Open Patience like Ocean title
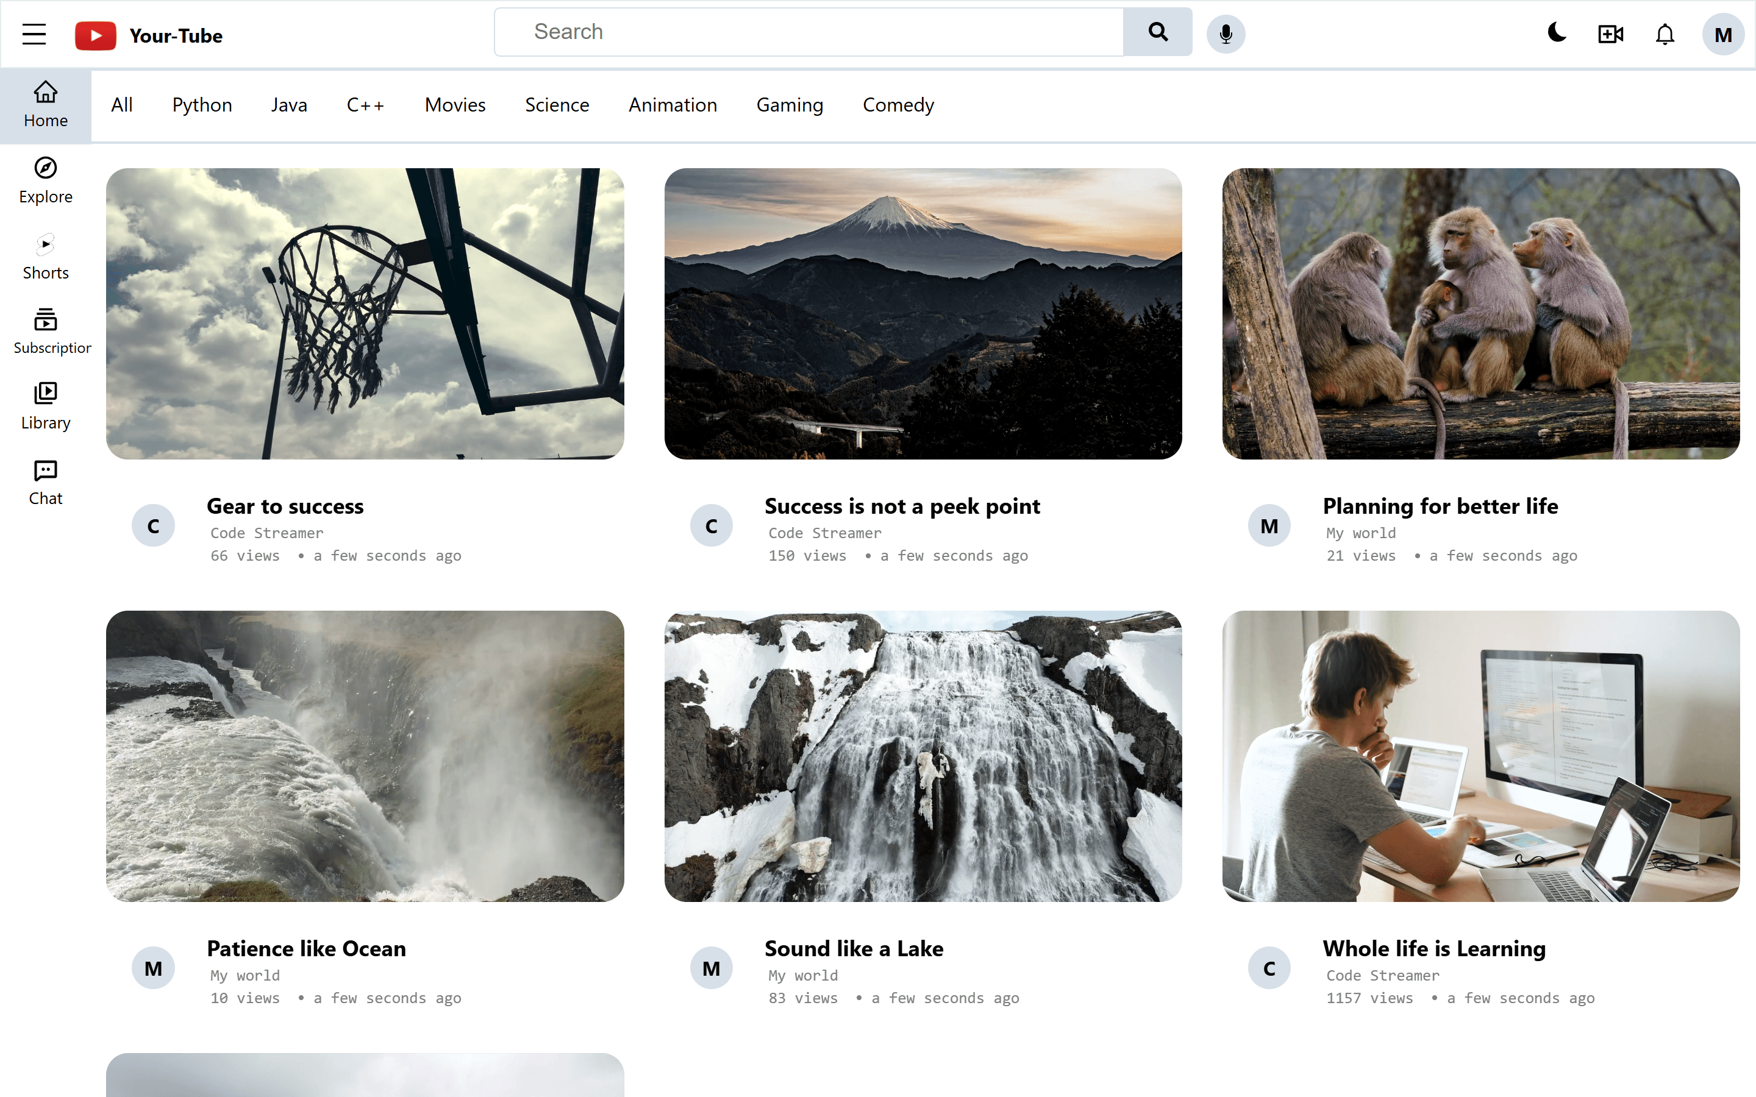 (x=306, y=949)
